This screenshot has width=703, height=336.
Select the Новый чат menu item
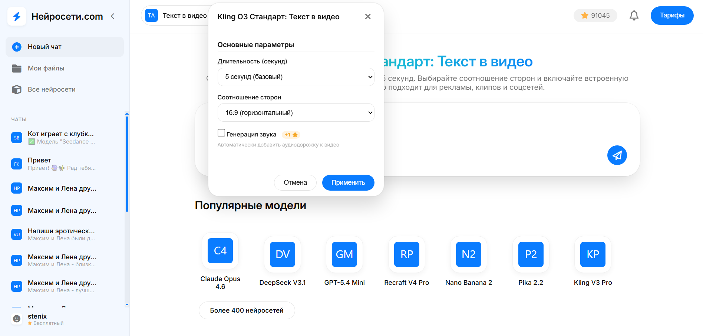pyautogui.click(x=65, y=47)
